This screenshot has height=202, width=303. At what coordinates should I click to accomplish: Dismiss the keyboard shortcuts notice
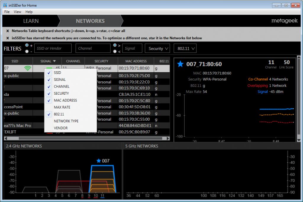[x=7, y=31]
